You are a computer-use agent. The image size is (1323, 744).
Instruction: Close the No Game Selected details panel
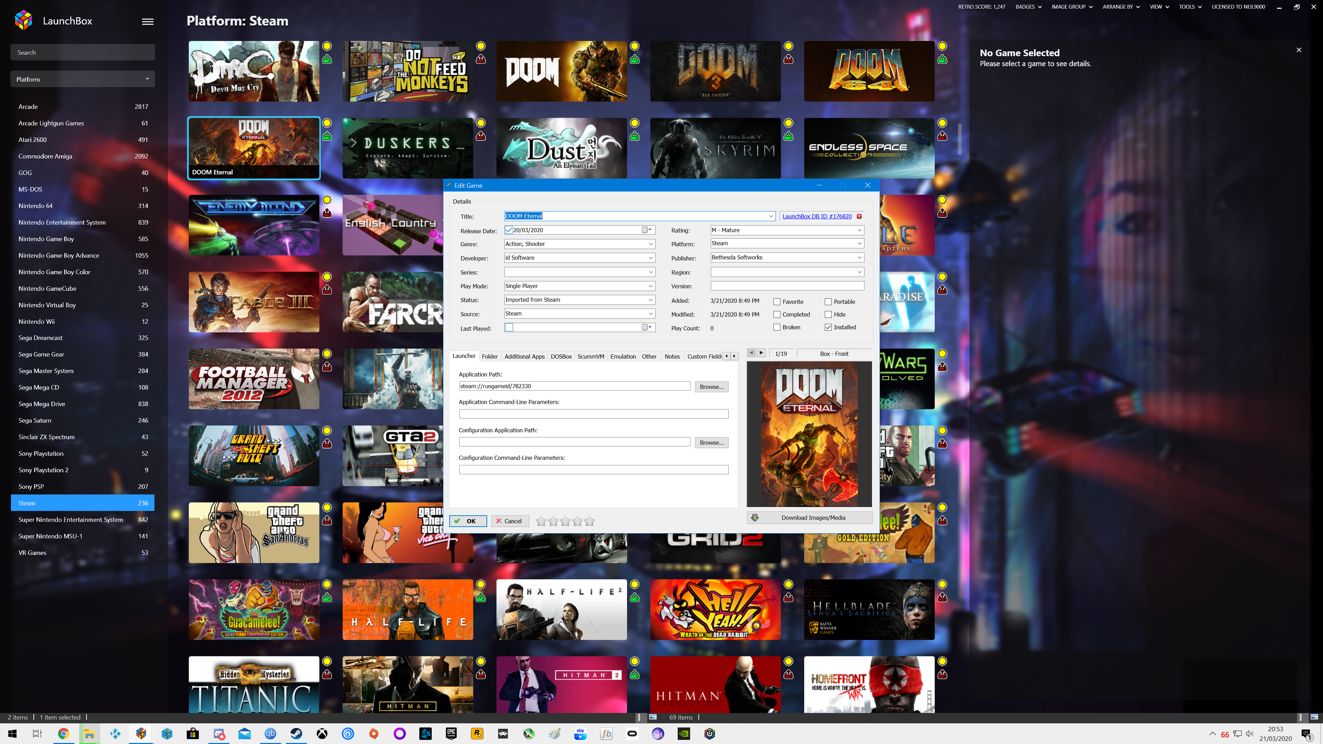pos(1299,50)
